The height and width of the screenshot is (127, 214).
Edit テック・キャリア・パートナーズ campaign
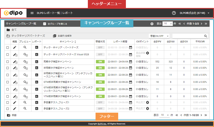click(15, 47)
